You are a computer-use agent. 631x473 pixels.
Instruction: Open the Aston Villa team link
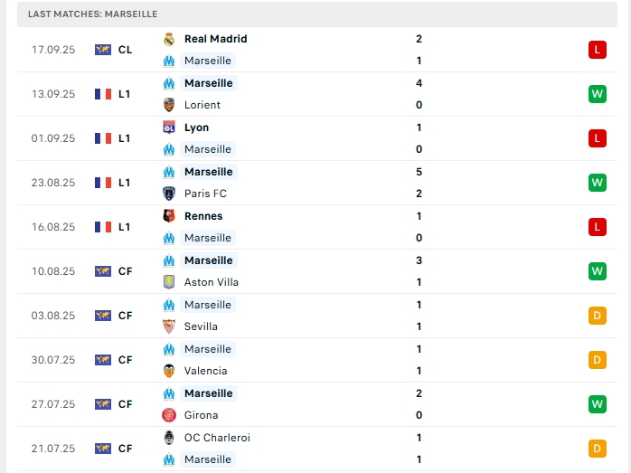(x=212, y=282)
